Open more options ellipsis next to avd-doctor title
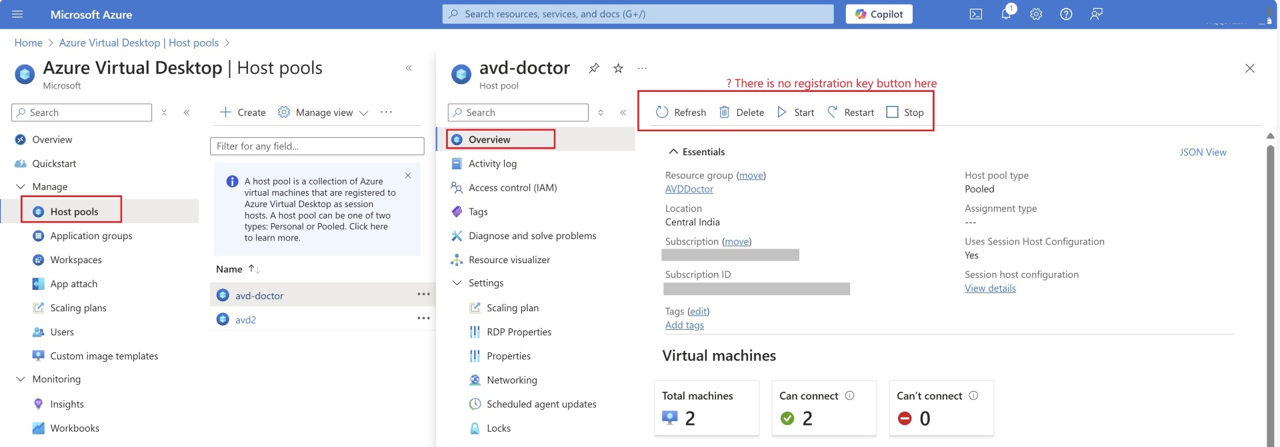1280x447 pixels. click(642, 68)
